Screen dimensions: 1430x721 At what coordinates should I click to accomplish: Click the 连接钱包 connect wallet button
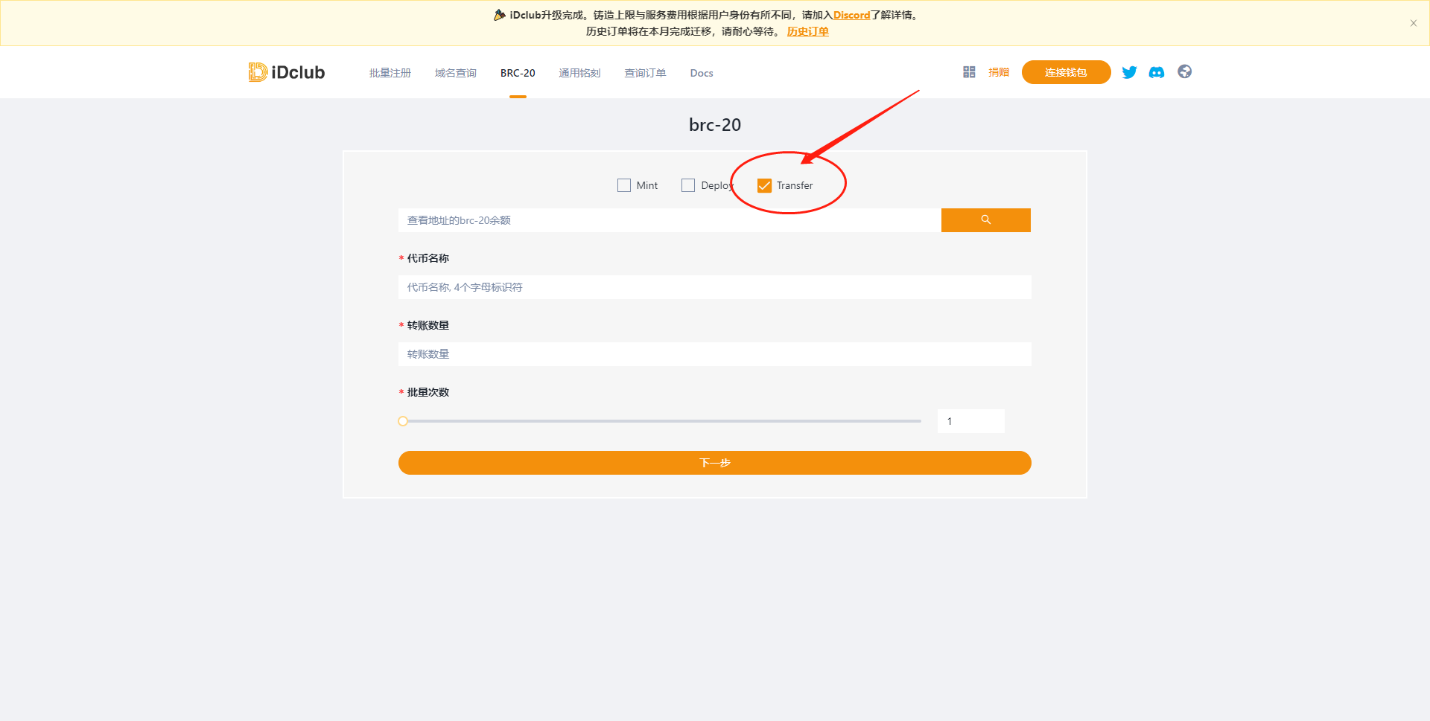[1067, 72]
